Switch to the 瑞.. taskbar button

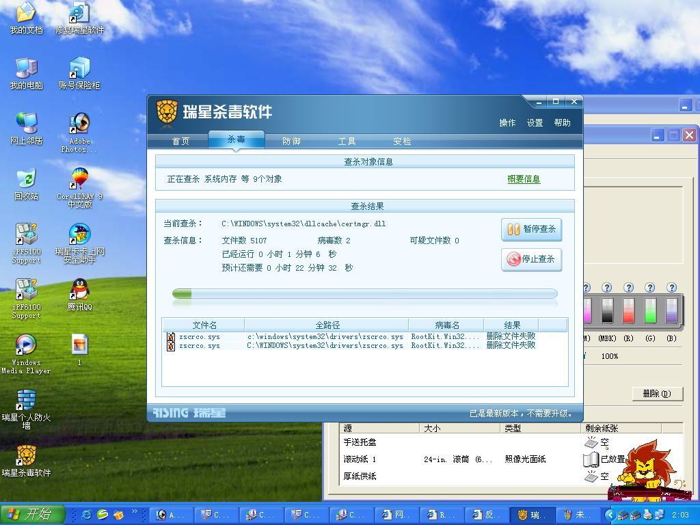533,515
